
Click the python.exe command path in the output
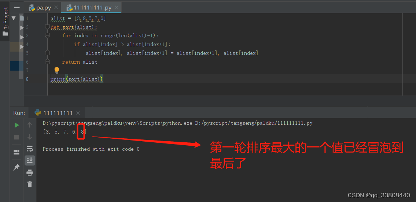(177, 123)
